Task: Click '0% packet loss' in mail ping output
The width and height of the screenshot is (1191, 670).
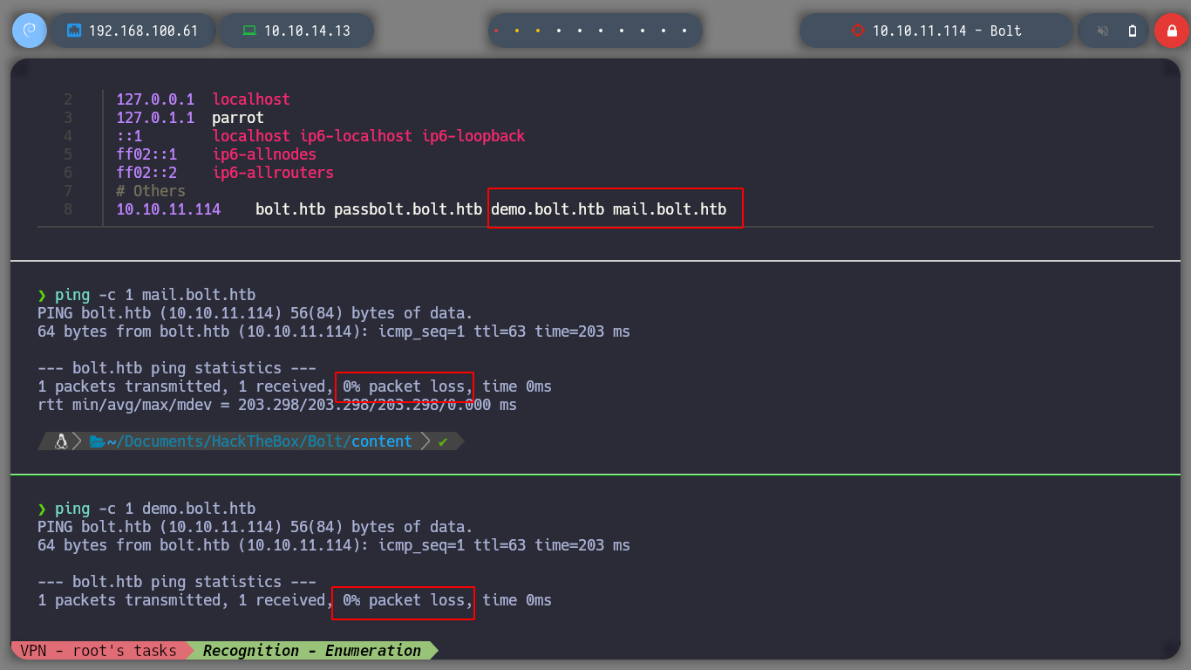Action: [404, 386]
